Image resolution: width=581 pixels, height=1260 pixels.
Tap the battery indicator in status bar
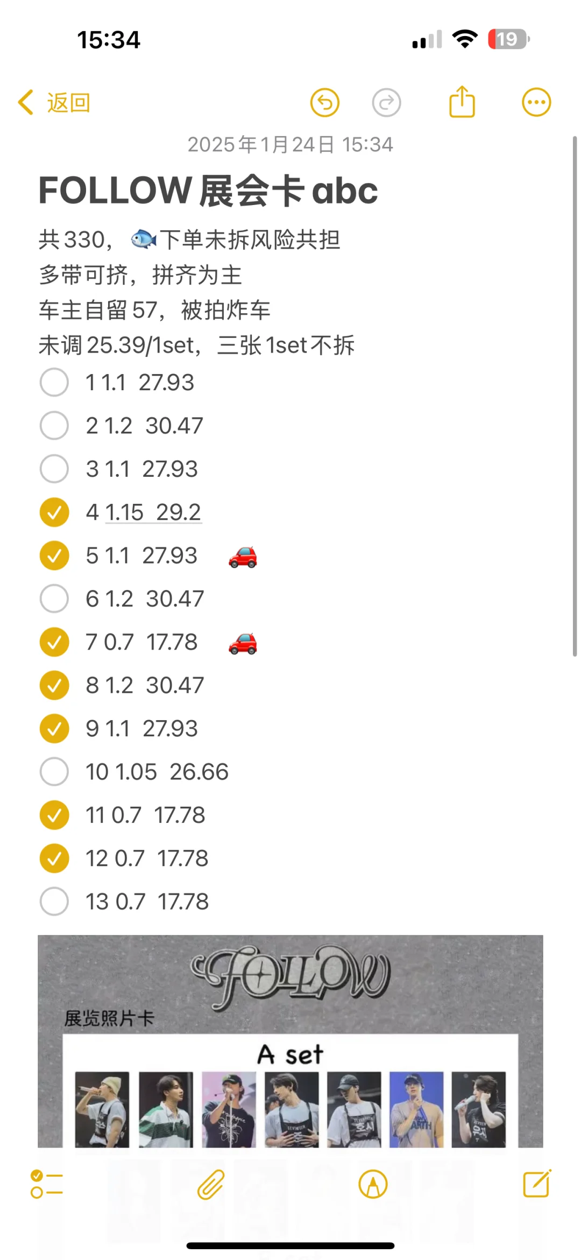[x=508, y=39]
